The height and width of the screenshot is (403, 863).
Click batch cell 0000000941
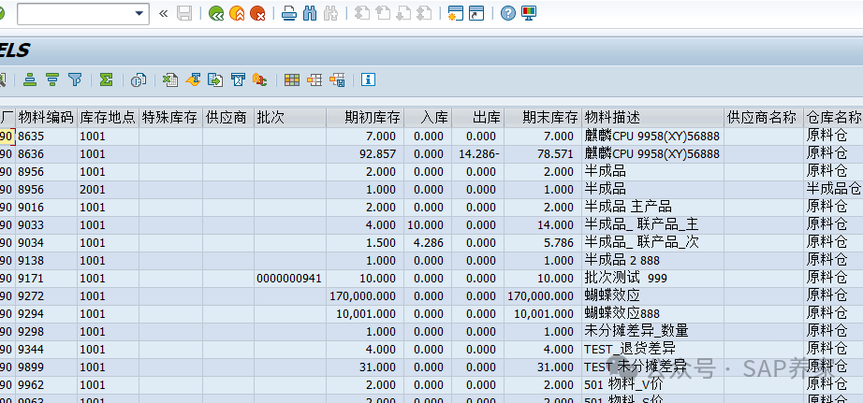(x=290, y=279)
